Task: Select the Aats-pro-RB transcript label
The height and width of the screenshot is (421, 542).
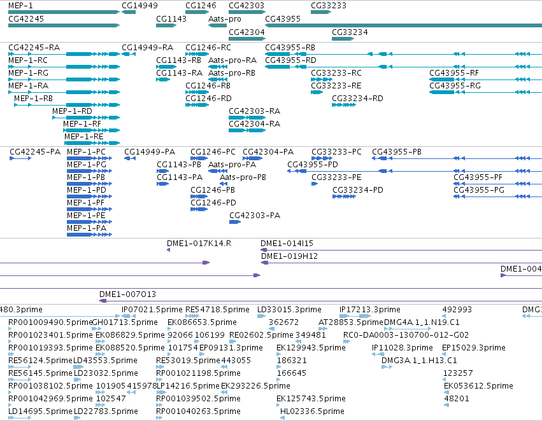Action: click(x=232, y=73)
